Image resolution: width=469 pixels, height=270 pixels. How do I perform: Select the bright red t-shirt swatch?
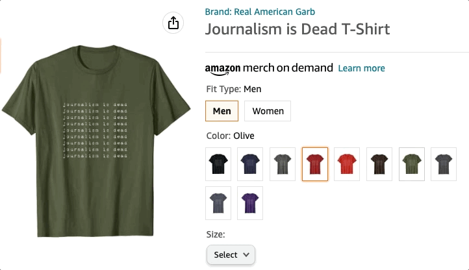(347, 164)
